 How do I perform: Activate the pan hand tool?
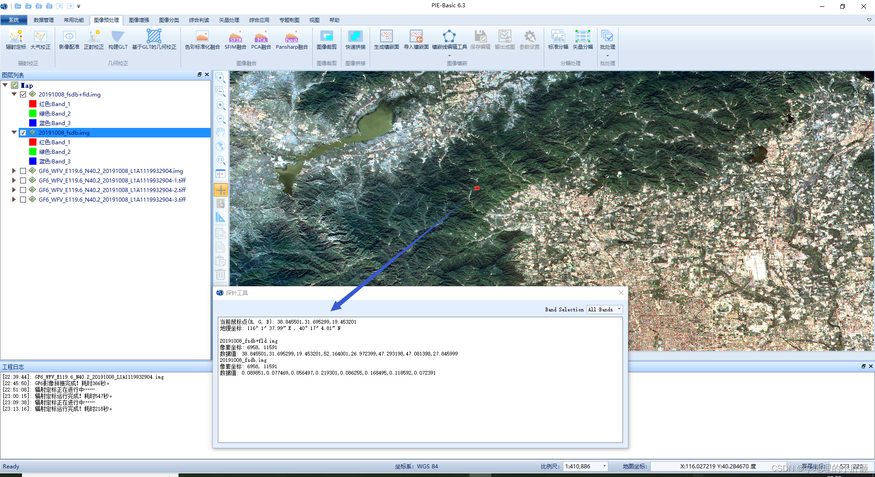click(221, 132)
